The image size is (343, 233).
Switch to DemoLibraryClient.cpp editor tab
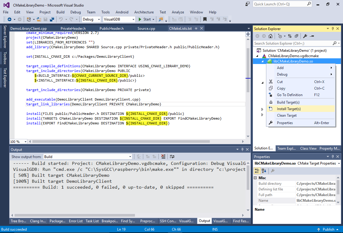click(x=29, y=29)
